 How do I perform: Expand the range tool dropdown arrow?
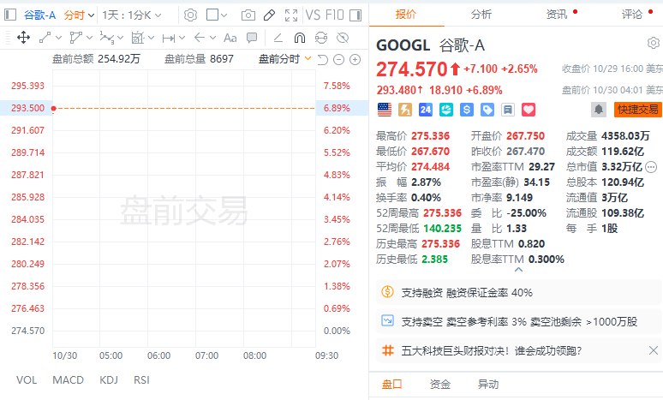pos(182,38)
